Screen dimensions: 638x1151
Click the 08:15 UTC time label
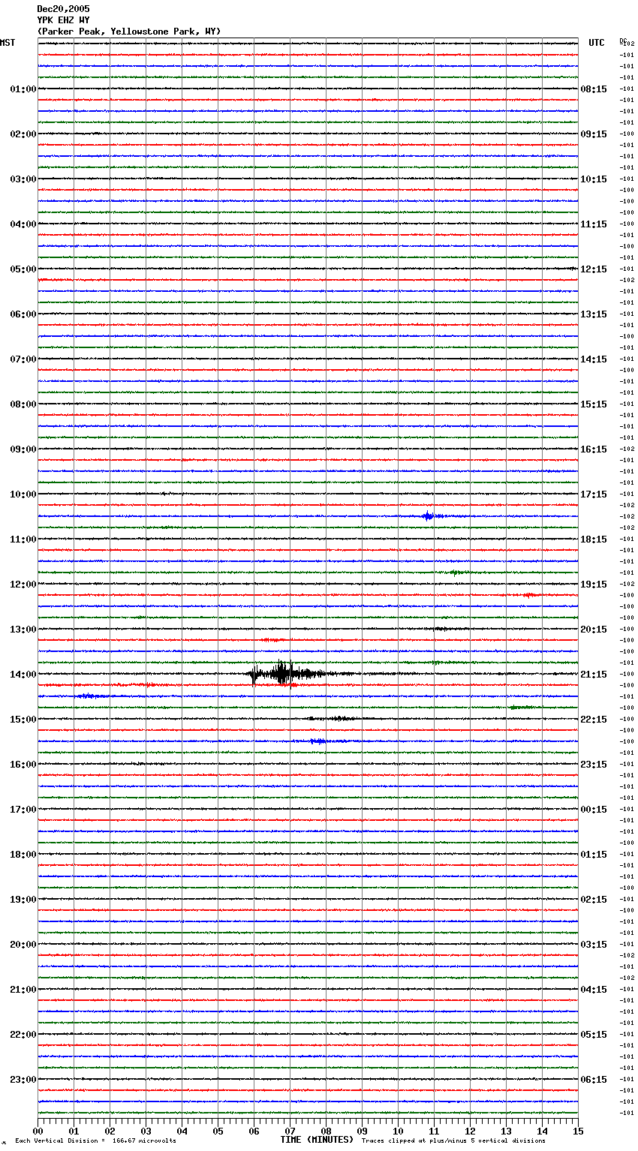click(594, 89)
